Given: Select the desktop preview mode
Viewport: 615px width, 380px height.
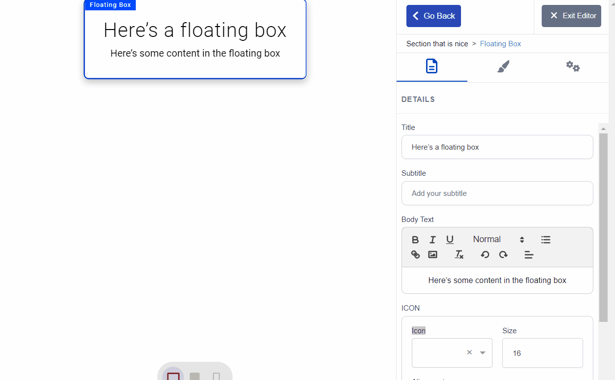Looking at the screenshot, I should click(174, 377).
